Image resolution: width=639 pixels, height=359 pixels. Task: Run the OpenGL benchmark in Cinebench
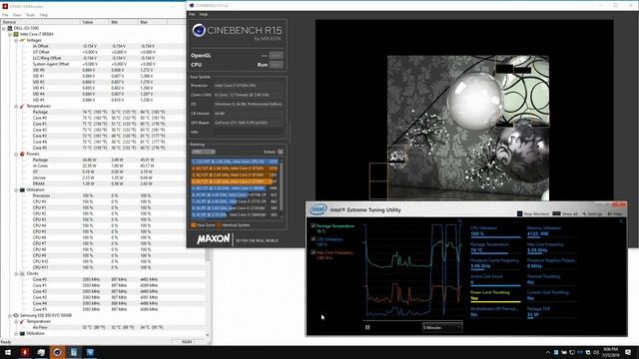(x=277, y=56)
